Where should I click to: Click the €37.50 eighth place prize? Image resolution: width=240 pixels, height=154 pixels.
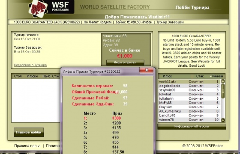(118, 152)
